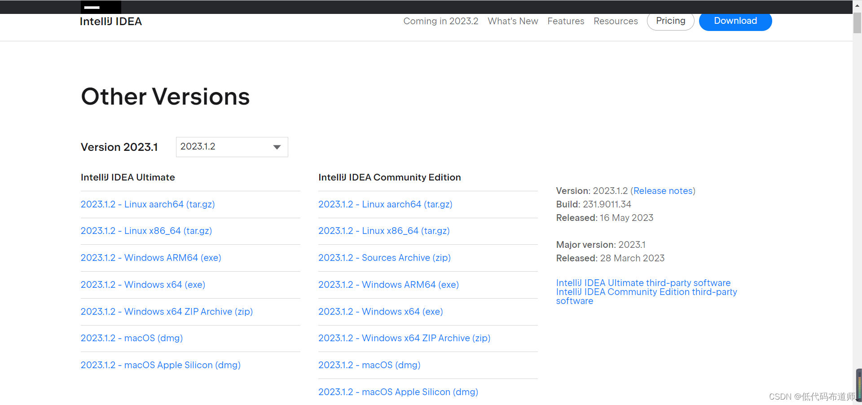Download Ultimate Windows x64 ZIP Archive
862x405 pixels.
[167, 312]
